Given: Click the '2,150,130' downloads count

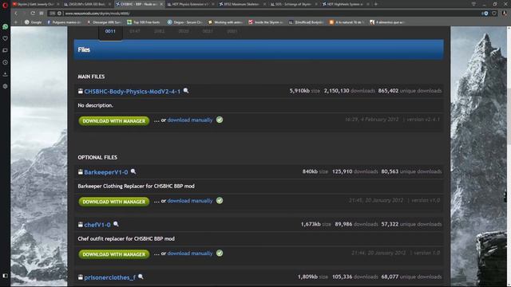Looking at the screenshot, I should click(x=336, y=91).
